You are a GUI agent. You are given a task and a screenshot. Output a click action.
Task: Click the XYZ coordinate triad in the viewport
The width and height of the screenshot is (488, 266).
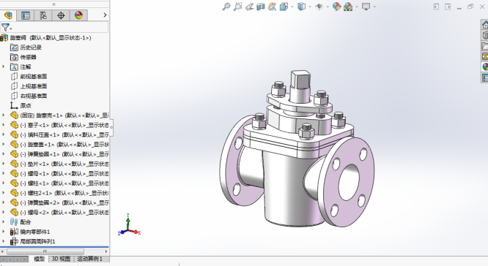[x=129, y=225]
